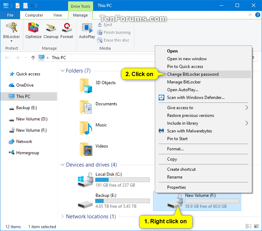262x231 pixels.
Task: Switch to the Computer ribbon tab
Action: (x=34, y=15)
